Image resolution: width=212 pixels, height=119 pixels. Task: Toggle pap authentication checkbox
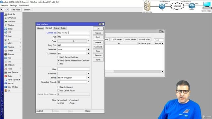pyautogui.click(x=70, y=103)
